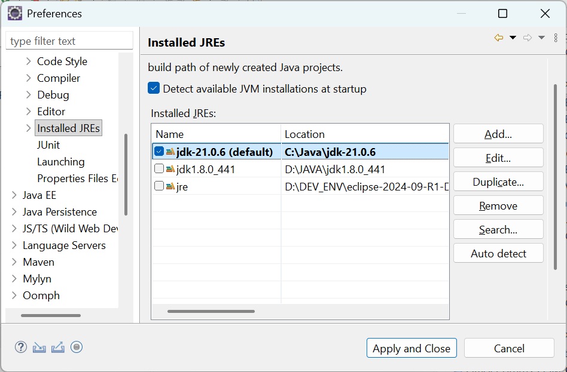
Task: Expand the Java Persistence tree node
Action: pos(14,211)
